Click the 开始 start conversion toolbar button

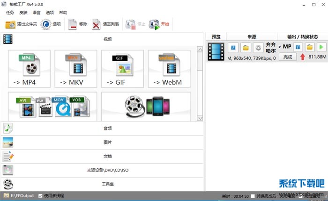[x=159, y=24]
